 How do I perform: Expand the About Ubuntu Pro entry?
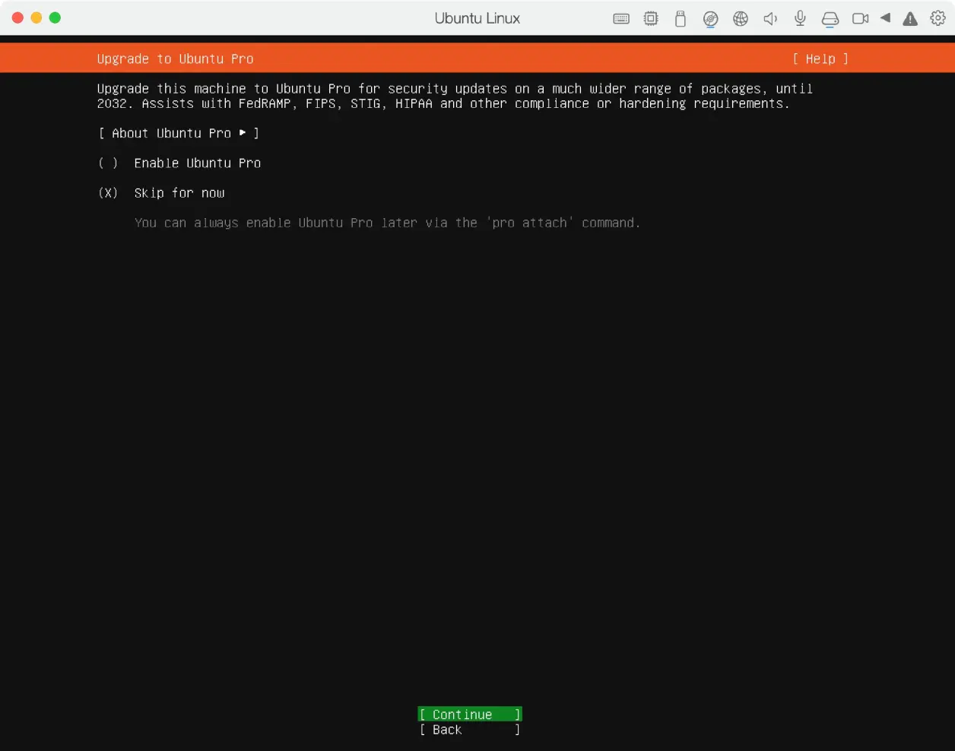179,133
